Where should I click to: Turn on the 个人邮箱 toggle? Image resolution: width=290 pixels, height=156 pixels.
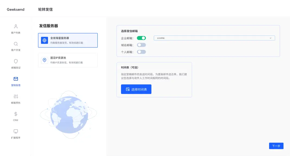(141, 52)
